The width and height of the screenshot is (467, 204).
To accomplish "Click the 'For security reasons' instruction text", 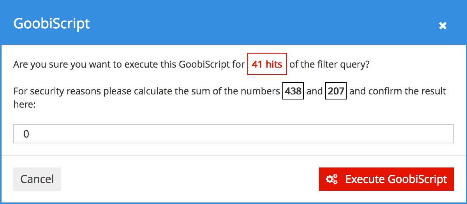I will click(146, 91).
